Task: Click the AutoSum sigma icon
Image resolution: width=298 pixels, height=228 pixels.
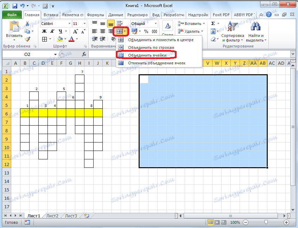Action: point(213,23)
